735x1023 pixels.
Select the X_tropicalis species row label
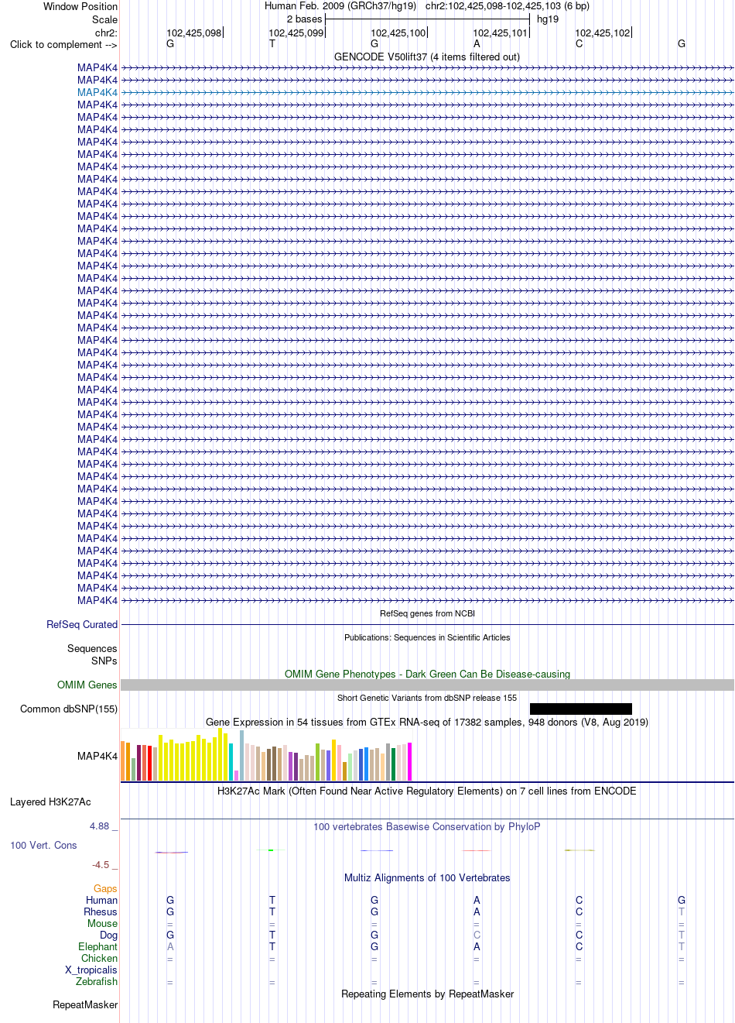pyautogui.click(x=91, y=970)
